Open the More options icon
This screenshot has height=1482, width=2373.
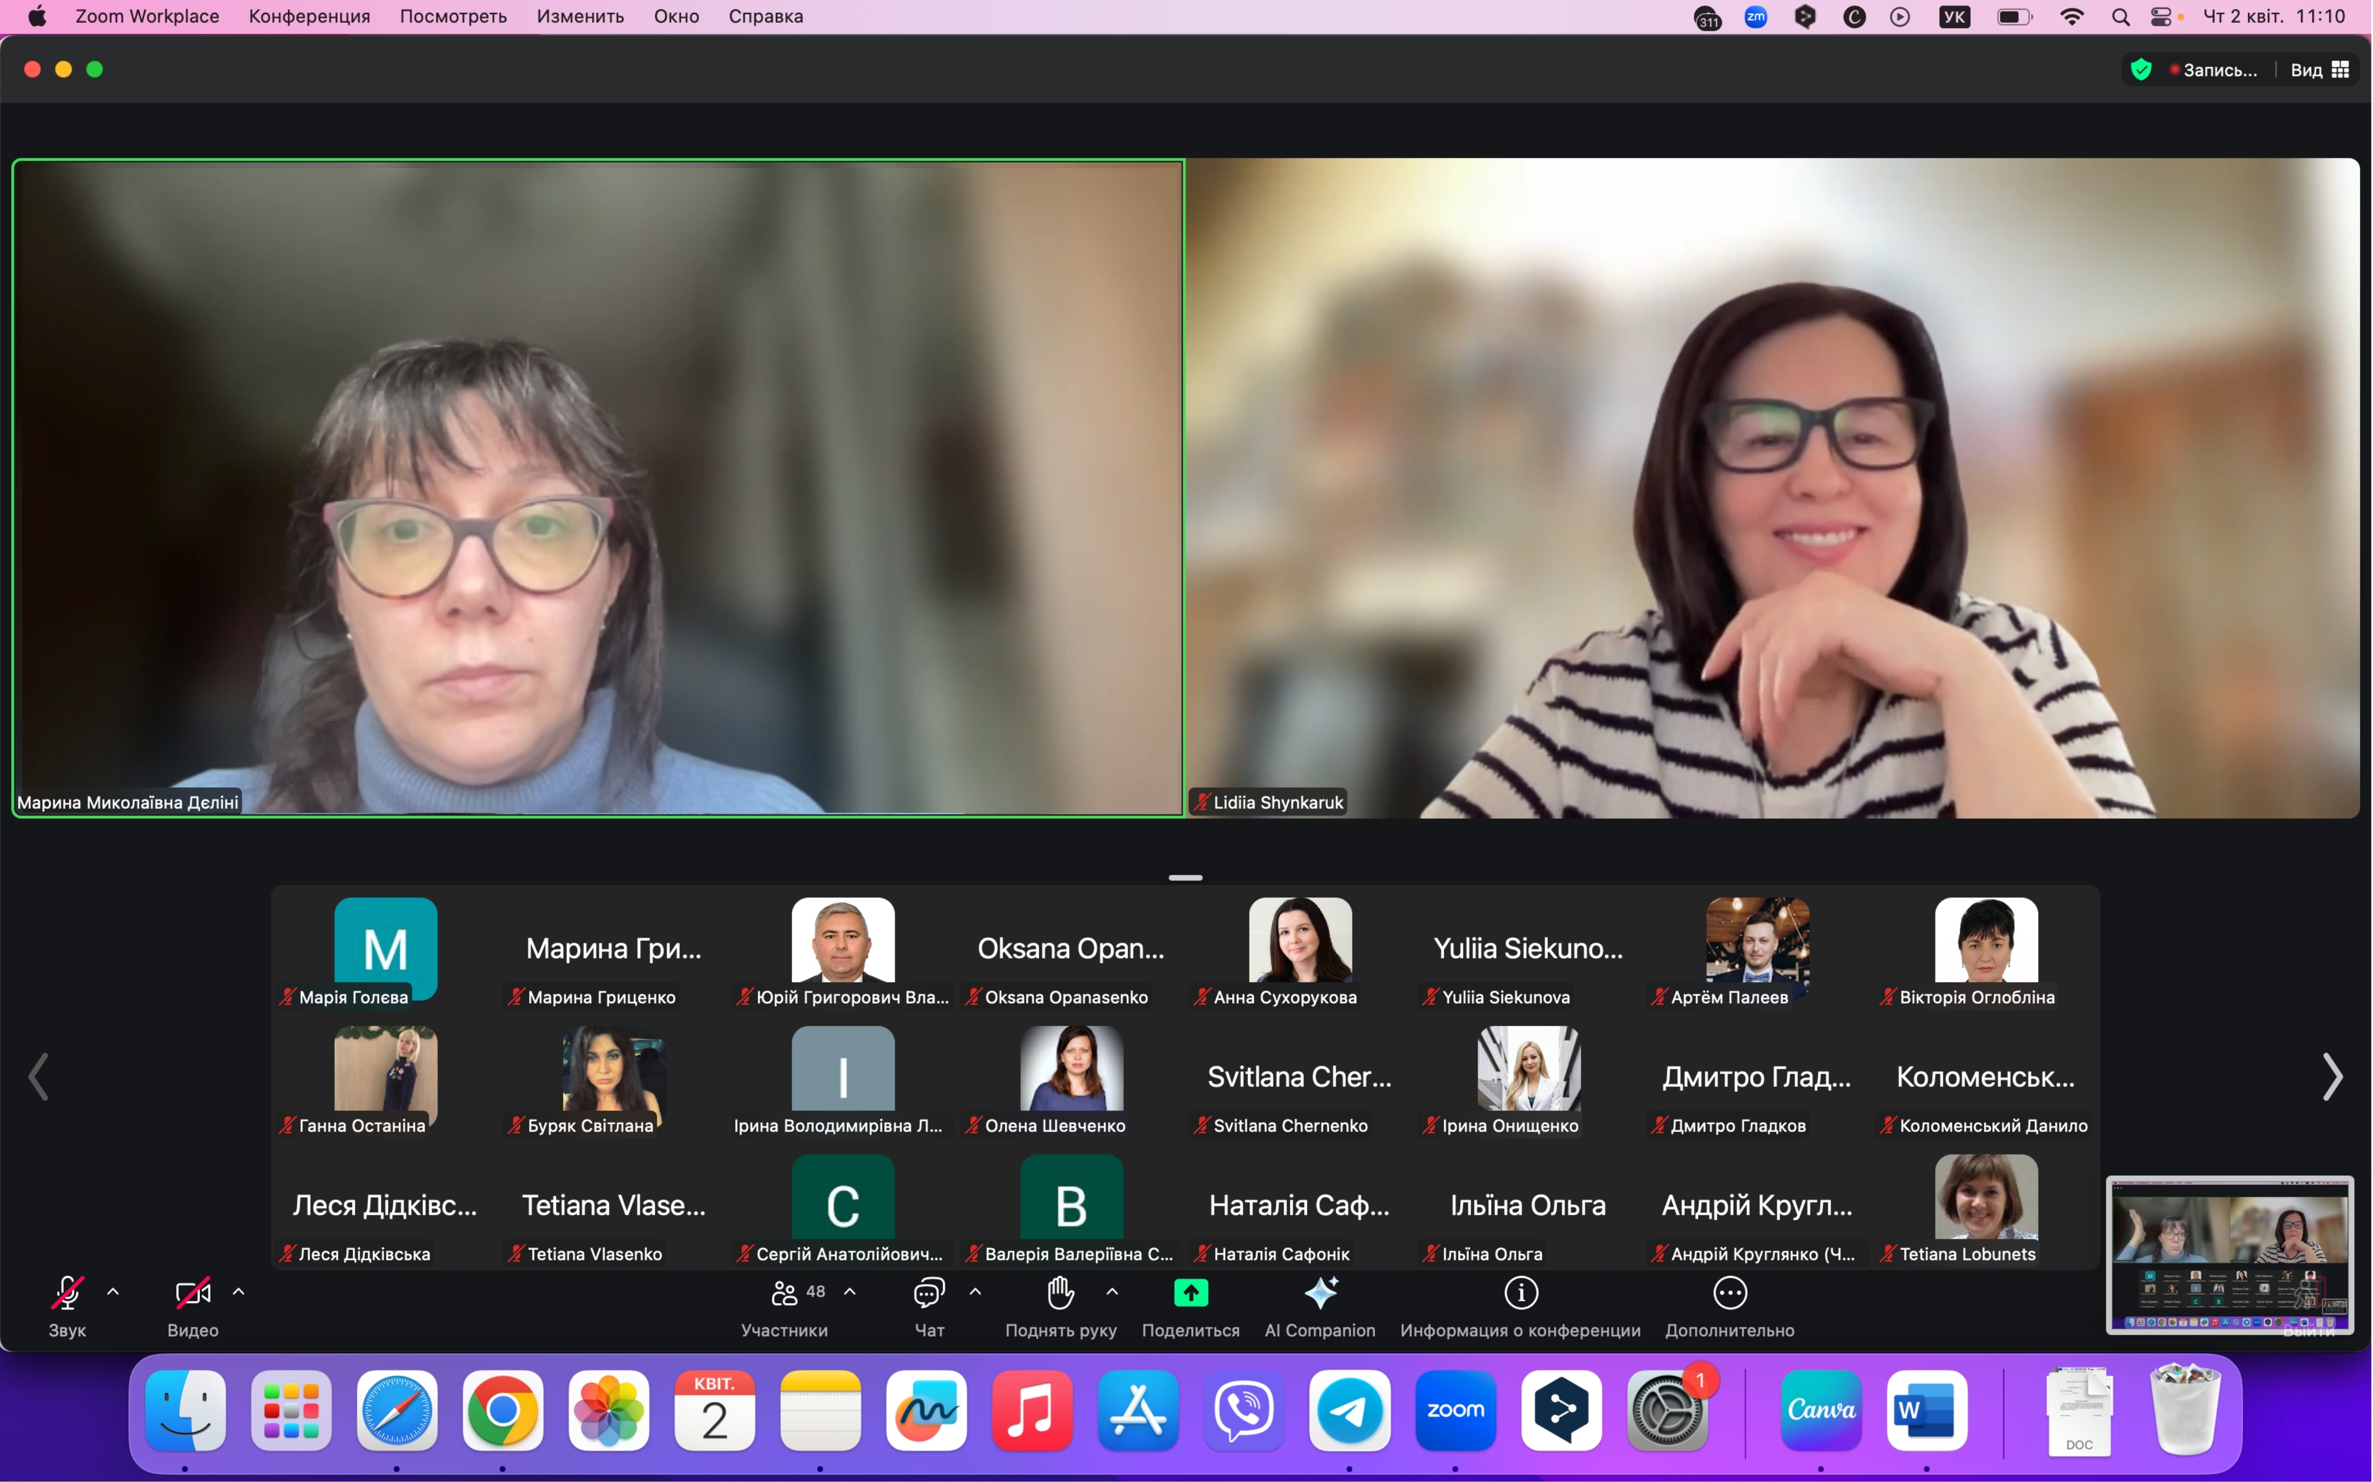click(x=1730, y=1294)
